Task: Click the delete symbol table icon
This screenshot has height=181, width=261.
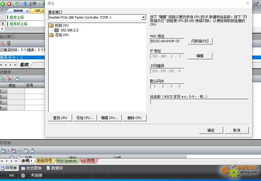Action: tap(14, 151)
